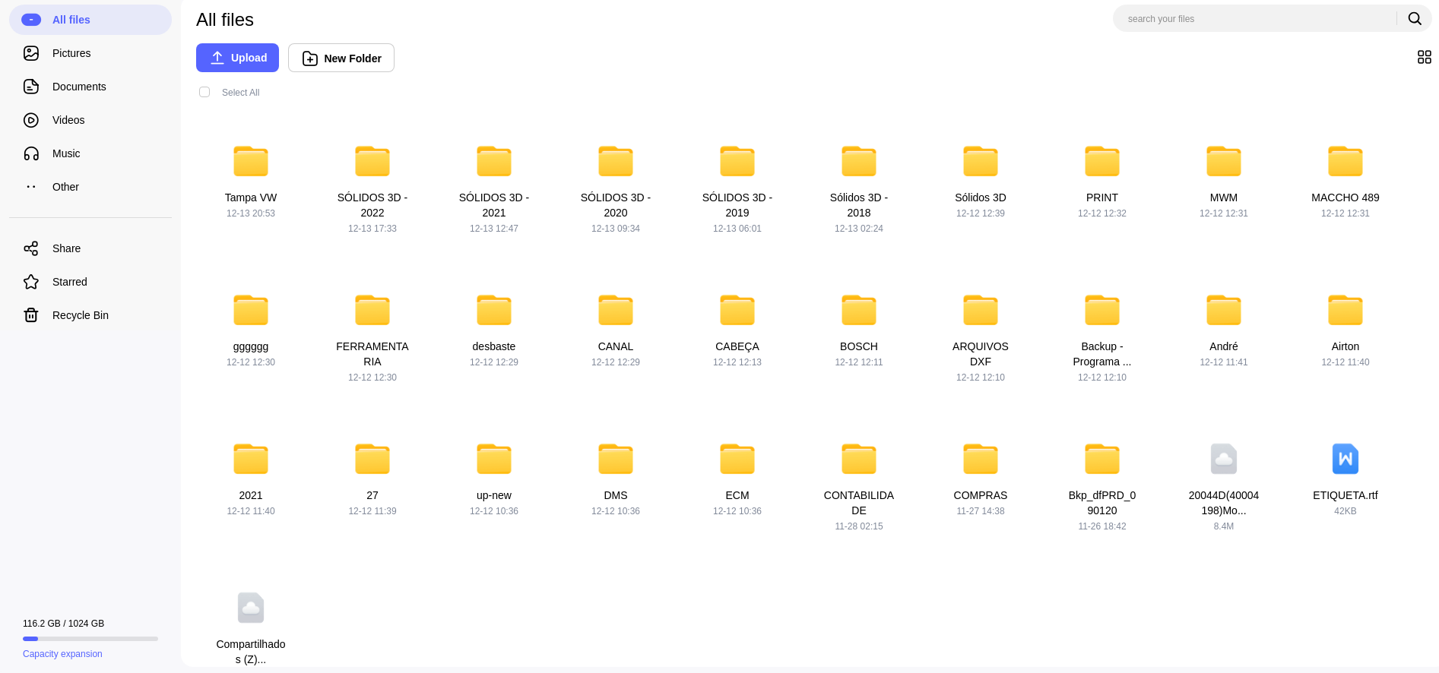Image resolution: width=1439 pixels, height=673 pixels.
Task: Click the Airton folder name
Action: click(1345, 346)
